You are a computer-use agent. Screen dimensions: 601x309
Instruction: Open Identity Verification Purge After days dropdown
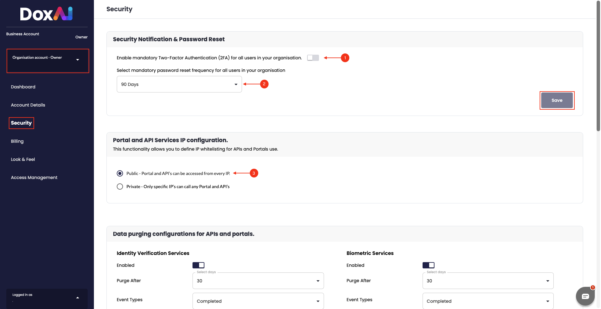[x=258, y=281]
